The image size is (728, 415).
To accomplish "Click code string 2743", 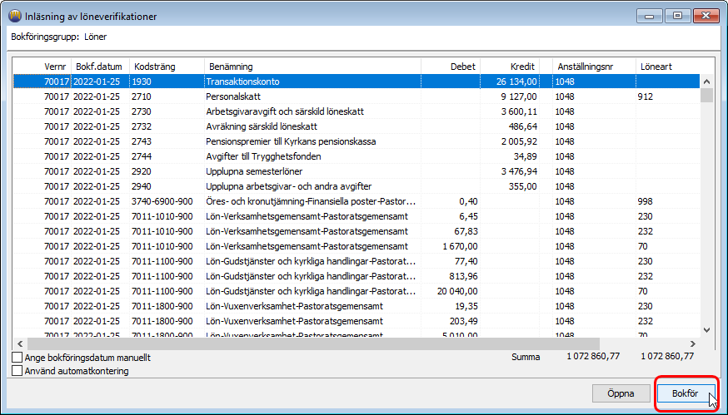I will (x=141, y=141).
